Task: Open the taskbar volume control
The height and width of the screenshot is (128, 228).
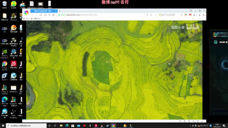Action: pyautogui.click(x=204, y=125)
